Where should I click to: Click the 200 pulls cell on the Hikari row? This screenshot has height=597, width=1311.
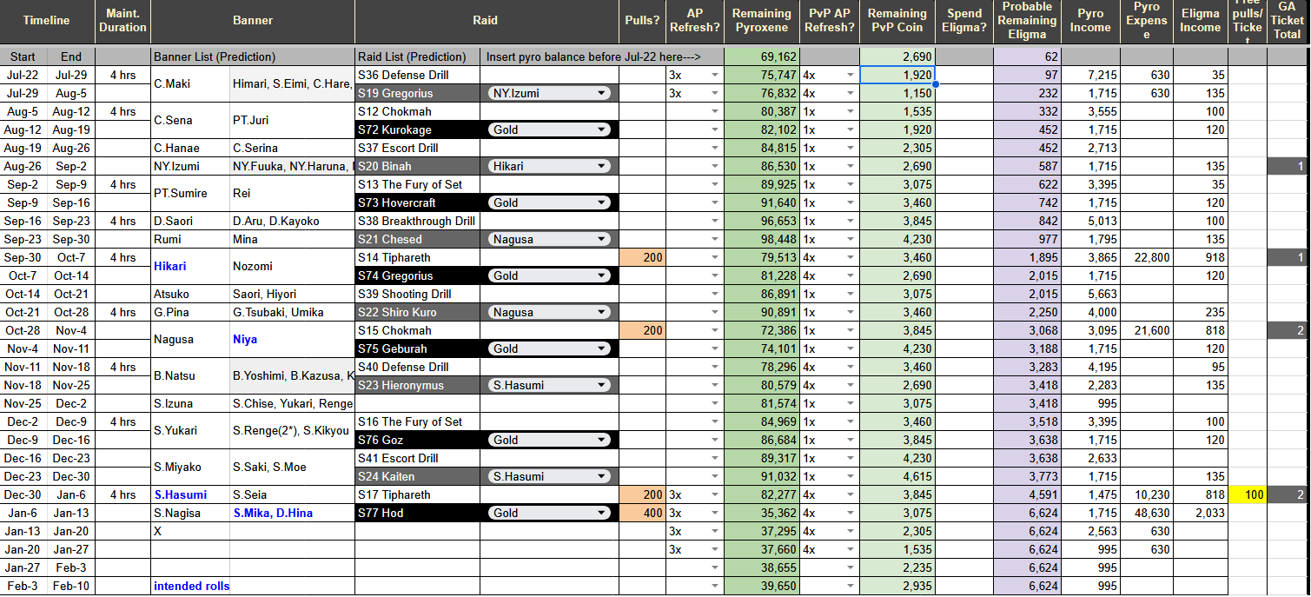pos(642,258)
